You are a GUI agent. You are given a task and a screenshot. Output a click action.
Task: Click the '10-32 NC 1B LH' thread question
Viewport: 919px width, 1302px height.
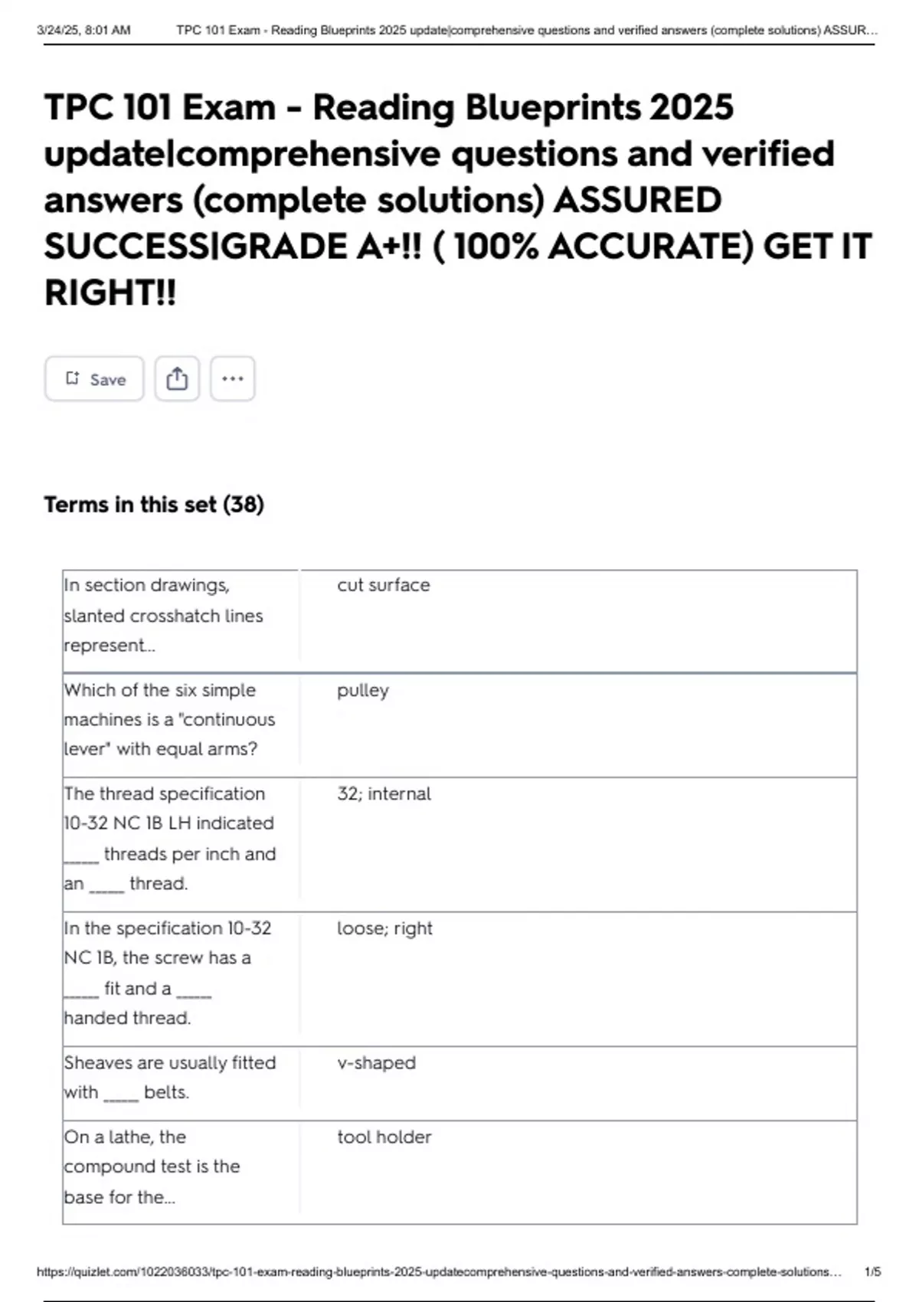pos(170,839)
